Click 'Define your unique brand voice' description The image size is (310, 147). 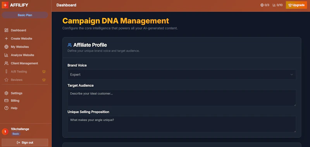pyautogui.click(x=103, y=51)
